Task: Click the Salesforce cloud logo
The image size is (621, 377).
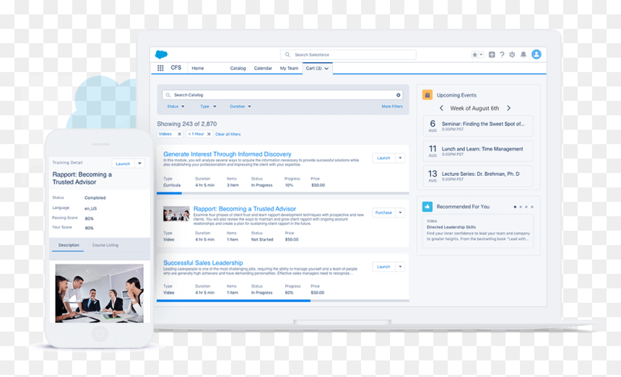Action: (161, 54)
